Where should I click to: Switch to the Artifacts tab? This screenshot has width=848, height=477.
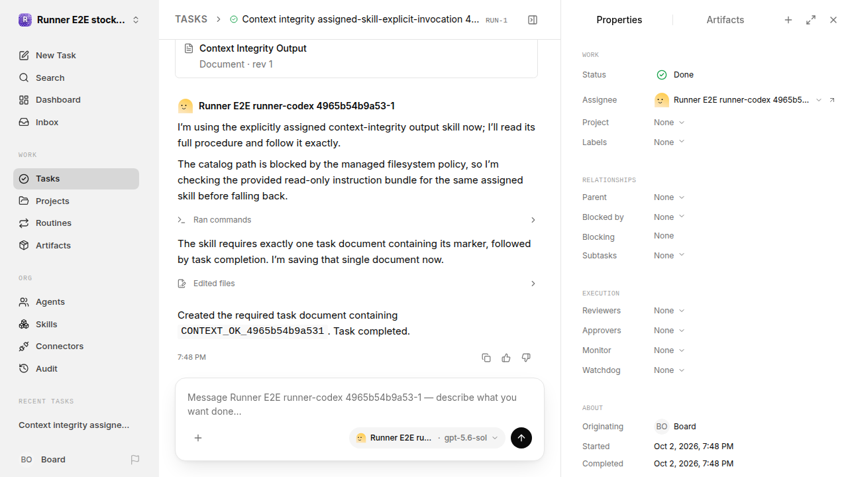pyautogui.click(x=725, y=20)
